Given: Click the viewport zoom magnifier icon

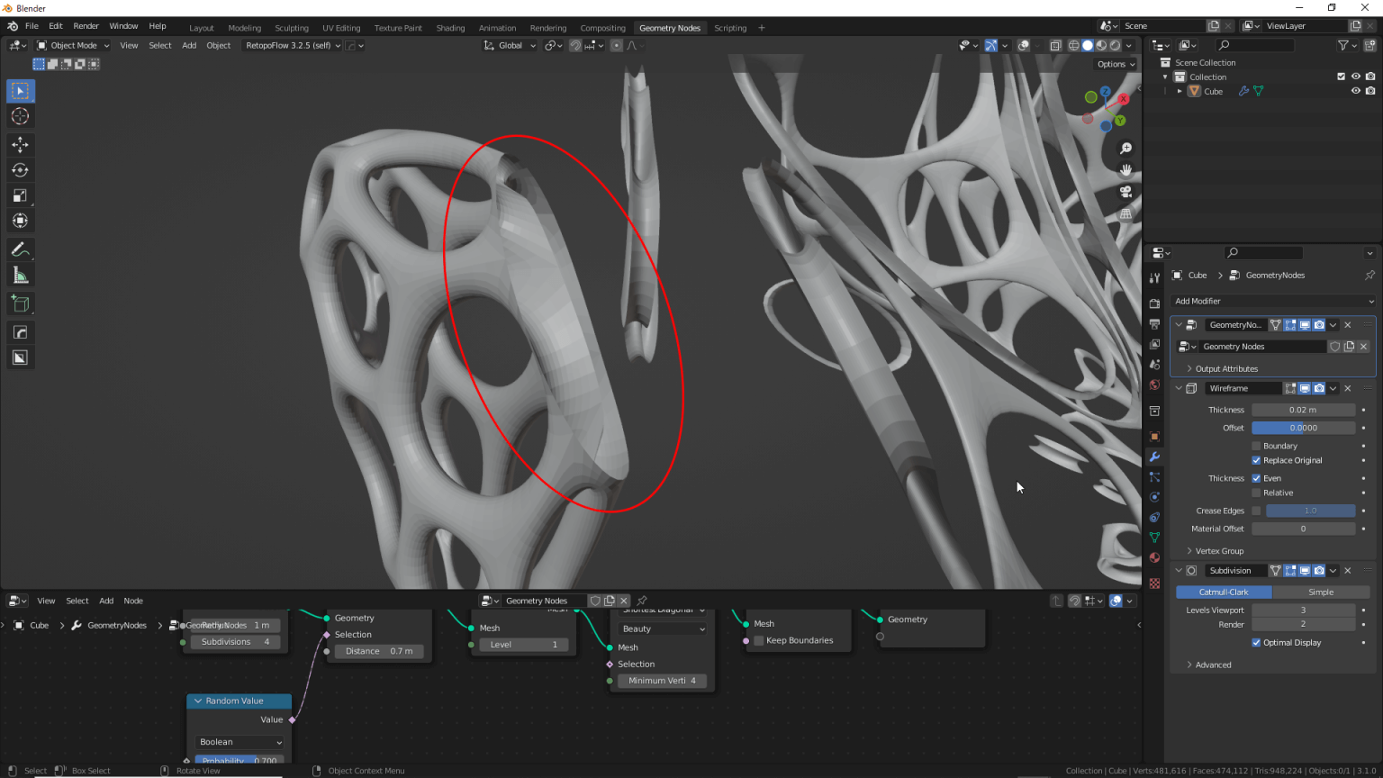Looking at the screenshot, I should pos(1125,148).
